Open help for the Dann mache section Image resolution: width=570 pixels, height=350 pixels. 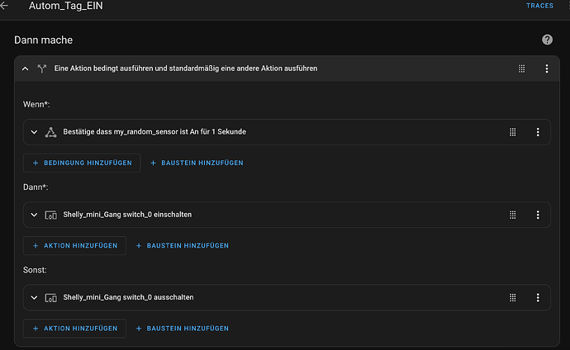[x=547, y=40]
